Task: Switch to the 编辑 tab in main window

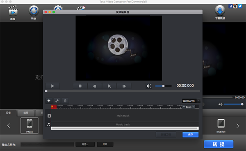Action: [x=26, y=113]
